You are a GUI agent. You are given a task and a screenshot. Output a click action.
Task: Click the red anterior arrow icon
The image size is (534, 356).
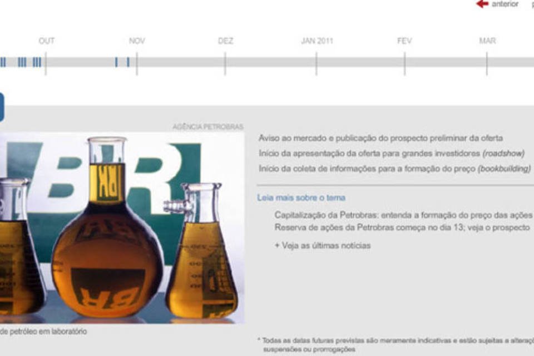click(x=482, y=4)
